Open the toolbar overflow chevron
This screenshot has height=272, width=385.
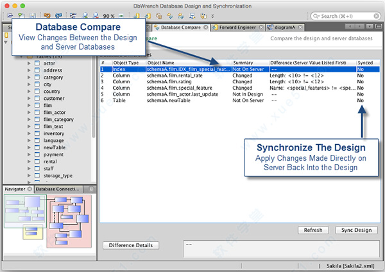click(212, 16)
